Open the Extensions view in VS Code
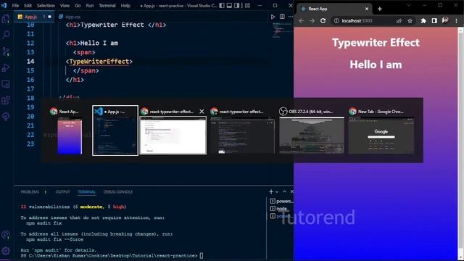464x261 pixels. [x=6, y=100]
